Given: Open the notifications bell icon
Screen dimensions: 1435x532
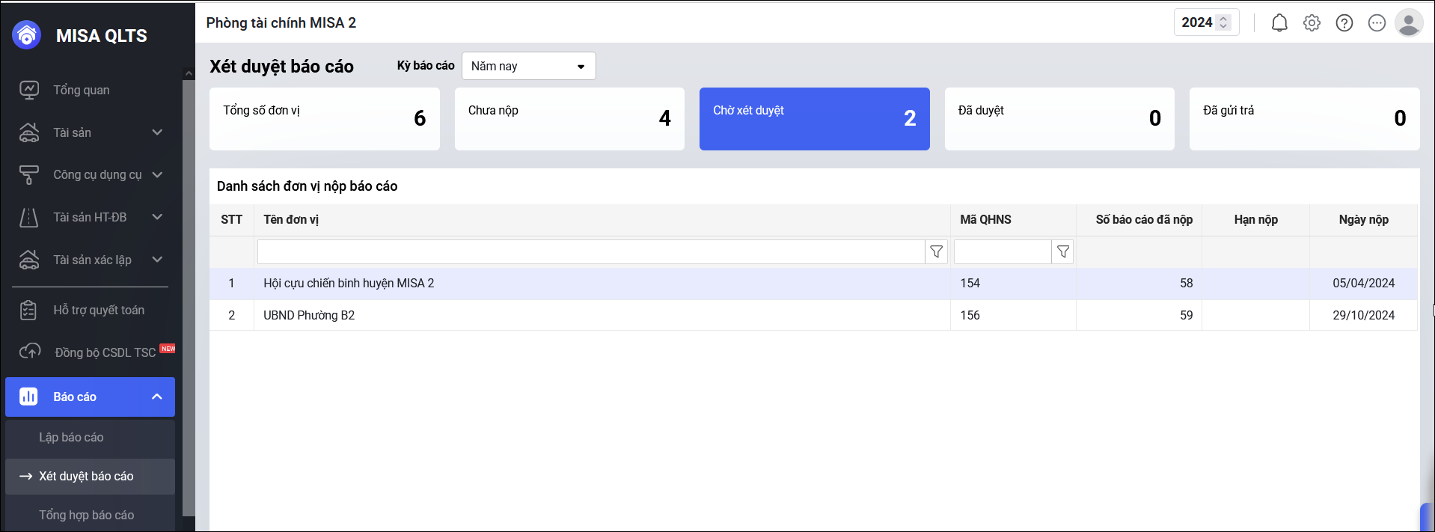Looking at the screenshot, I should click(x=1279, y=23).
